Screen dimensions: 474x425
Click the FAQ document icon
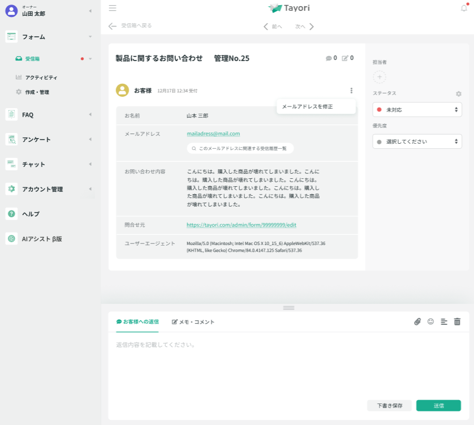click(11, 114)
